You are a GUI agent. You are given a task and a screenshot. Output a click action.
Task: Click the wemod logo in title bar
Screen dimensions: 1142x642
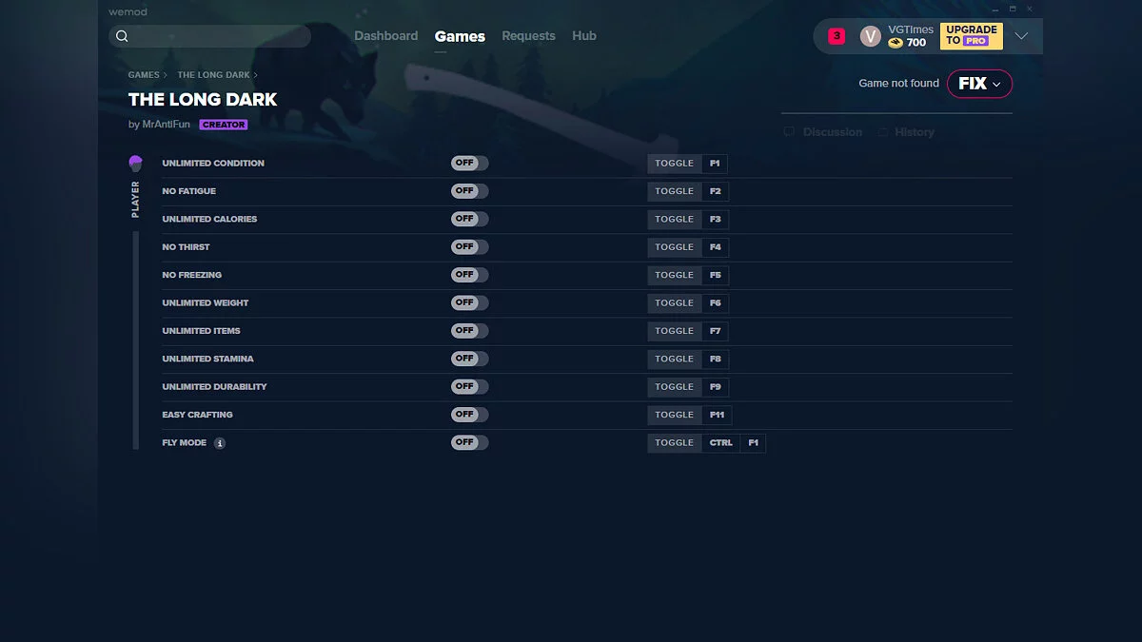tap(128, 11)
